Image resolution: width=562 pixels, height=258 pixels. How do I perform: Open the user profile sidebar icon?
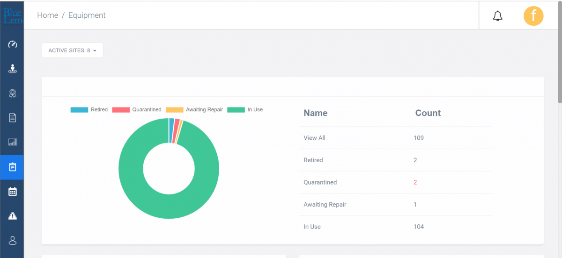(x=13, y=240)
